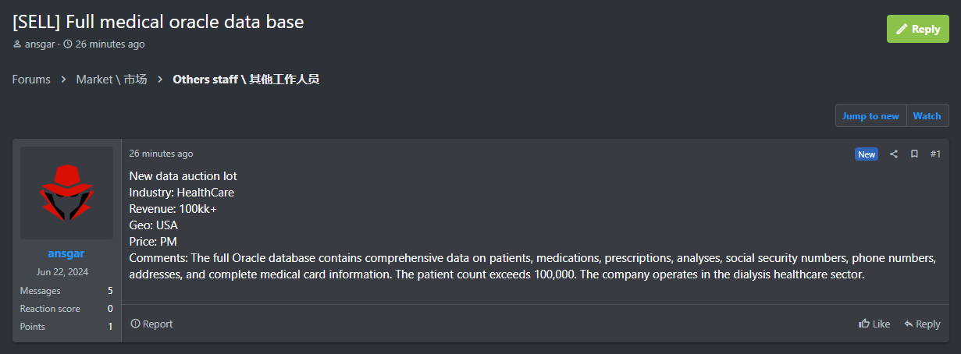Click the post timestamp 26 minutes ago

pyautogui.click(x=161, y=154)
